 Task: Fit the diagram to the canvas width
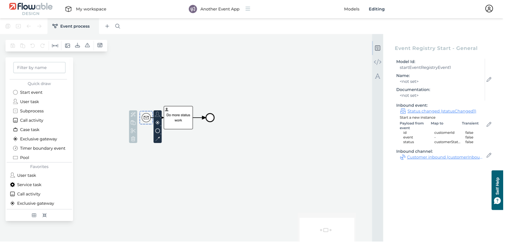pos(55,45)
